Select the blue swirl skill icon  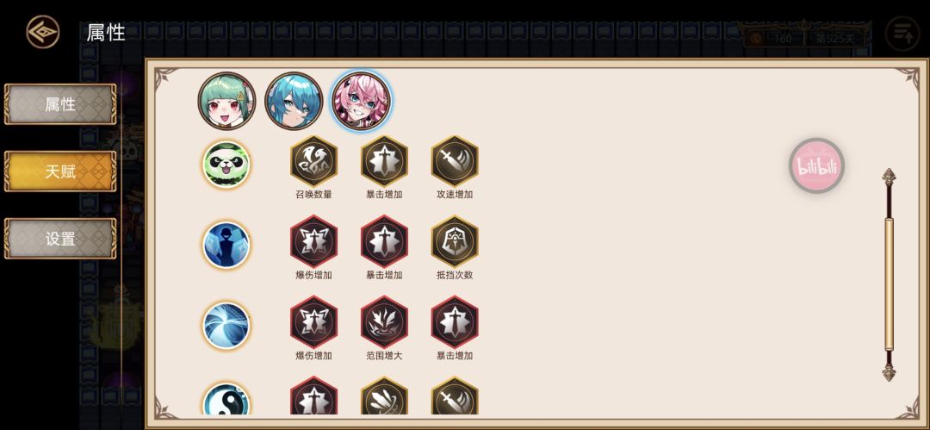(226, 326)
